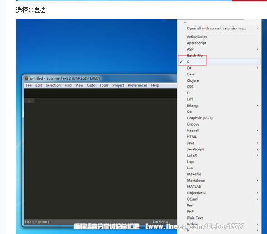Open 'Open all with current extension as...' submenu

coord(219,28)
